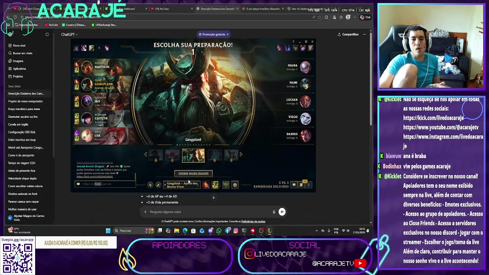Open the Cruzeiro bookmark in bookmarks bar
489x275 pixels.
(x=73, y=25)
